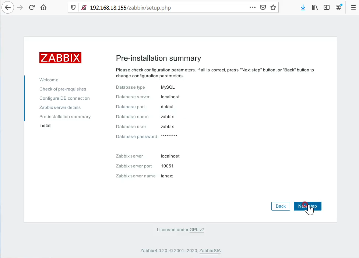Click Database user value zabbix
The width and height of the screenshot is (359, 258).
coord(168,127)
